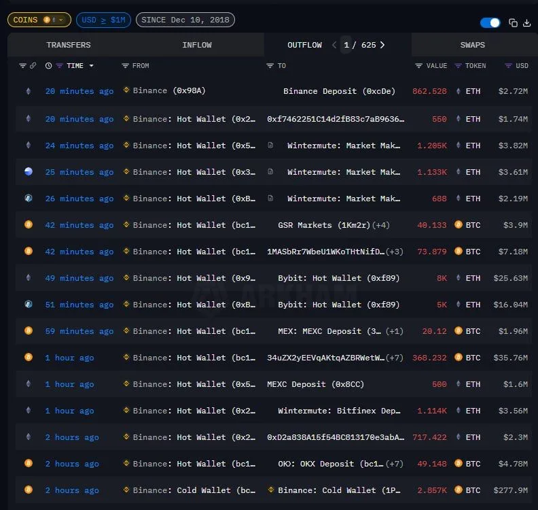Open the SWAPS tab
538x510 pixels.
pos(472,45)
